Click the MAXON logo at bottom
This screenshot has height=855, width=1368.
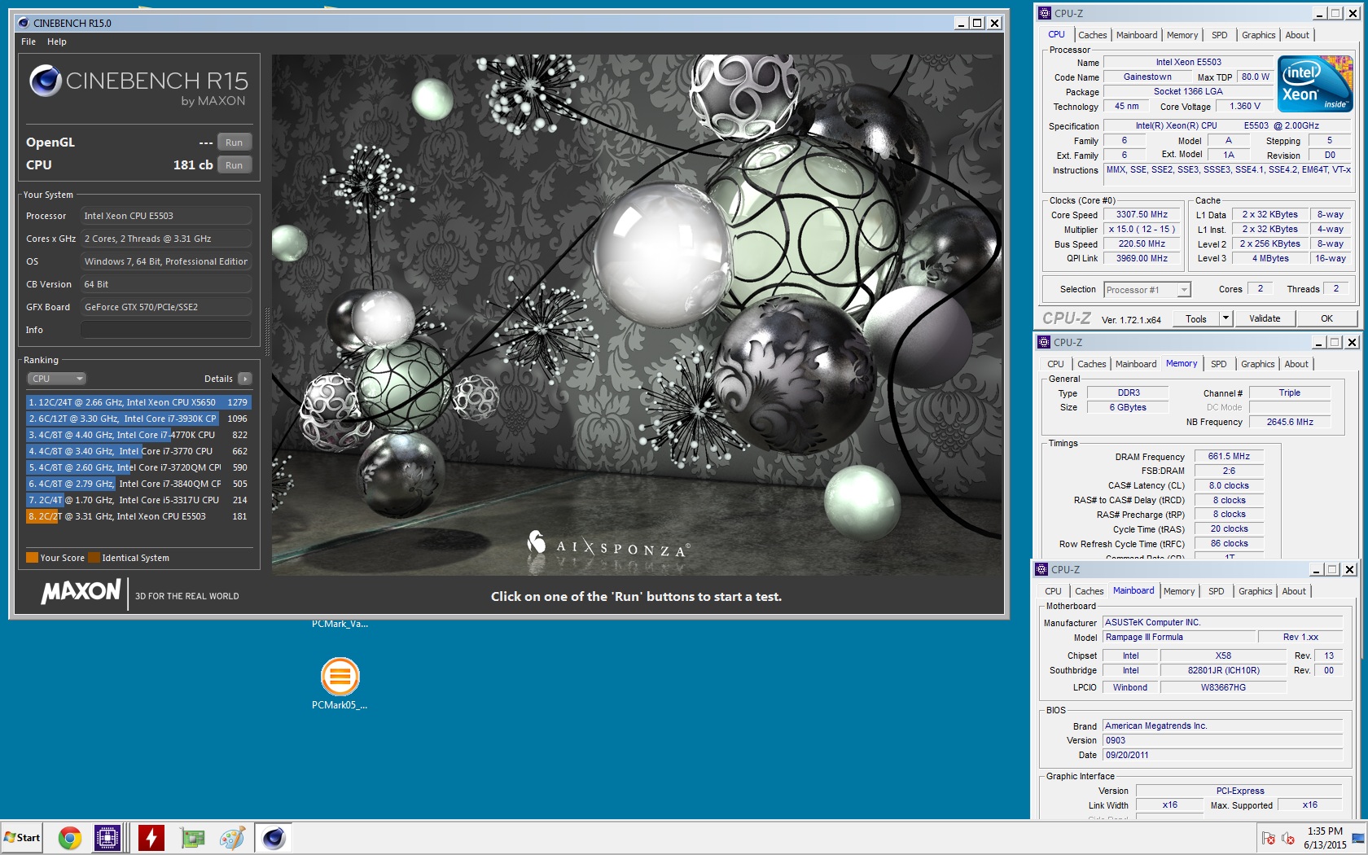pyautogui.click(x=81, y=591)
